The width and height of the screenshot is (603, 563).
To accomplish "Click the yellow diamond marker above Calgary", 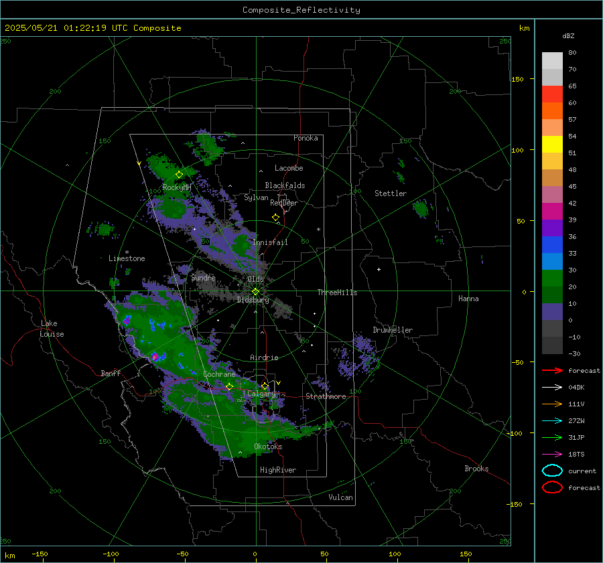I will point(265,386).
